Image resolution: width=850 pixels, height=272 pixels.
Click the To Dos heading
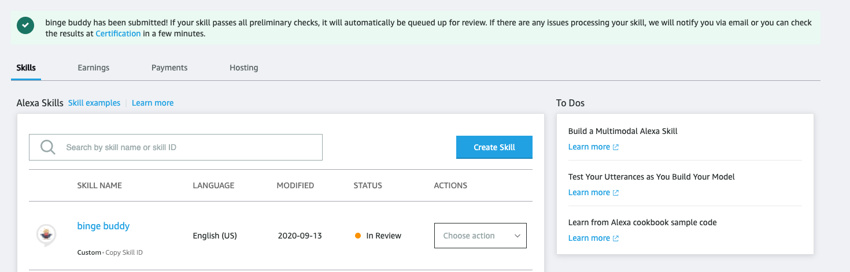pos(570,103)
